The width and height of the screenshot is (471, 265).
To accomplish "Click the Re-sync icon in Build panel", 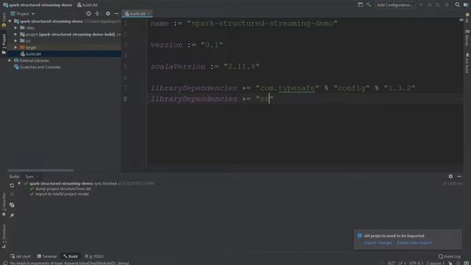I will pos(12,185).
